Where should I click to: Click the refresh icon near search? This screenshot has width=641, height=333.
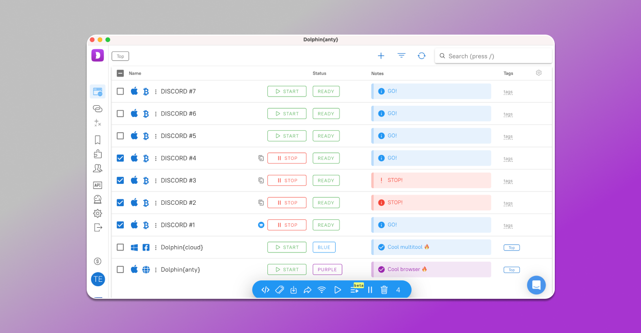click(x=422, y=56)
